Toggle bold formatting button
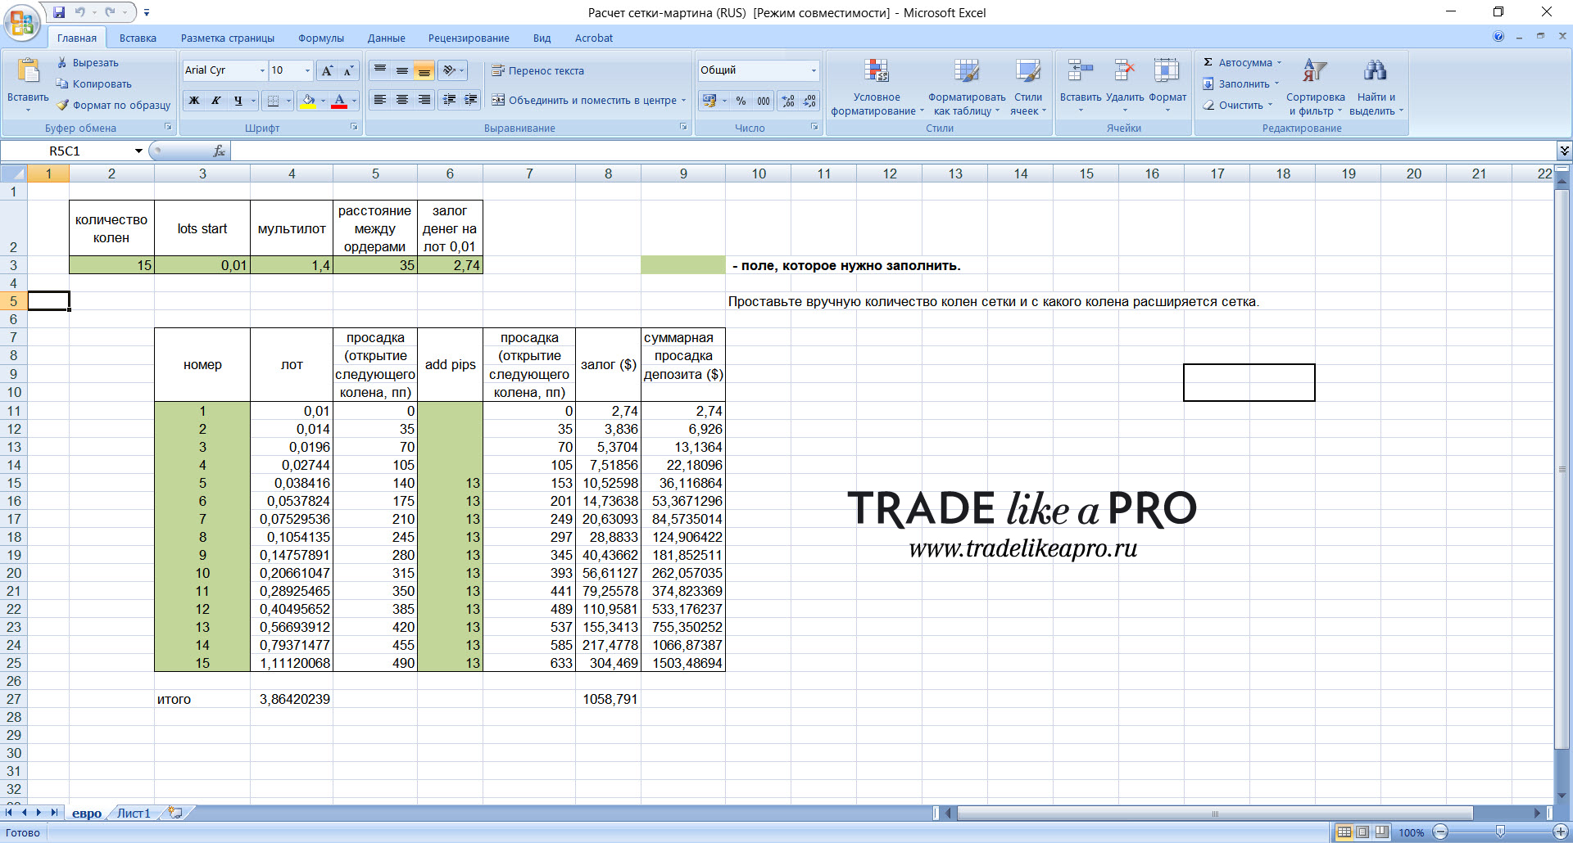 (194, 101)
